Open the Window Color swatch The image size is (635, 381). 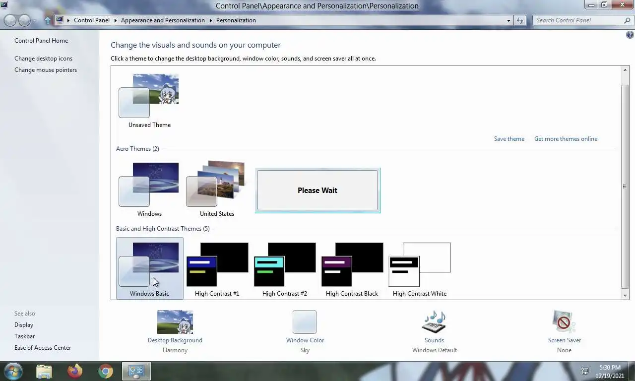(305, 322)
